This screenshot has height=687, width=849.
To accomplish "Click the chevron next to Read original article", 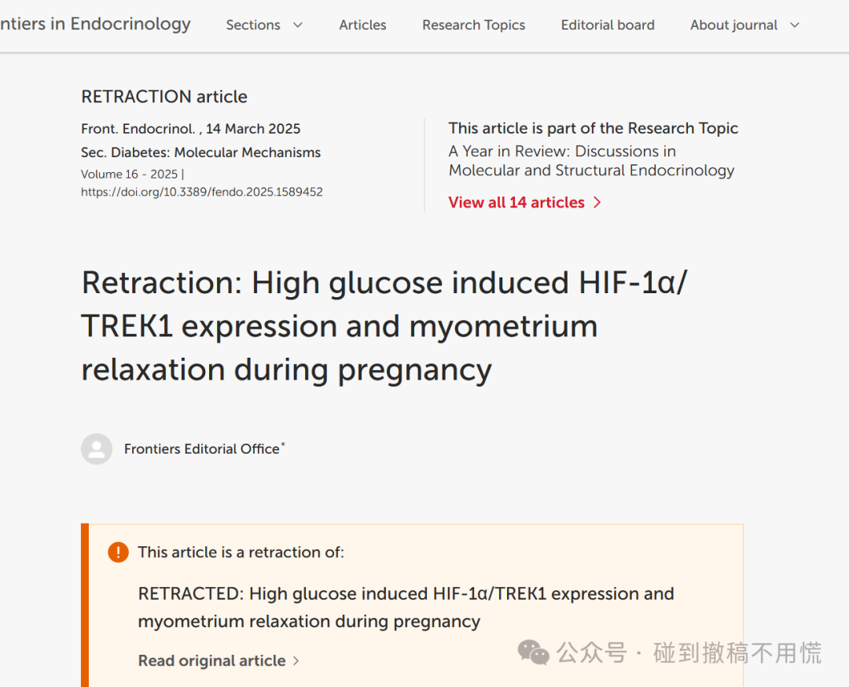I will click(x=296, y=661).
